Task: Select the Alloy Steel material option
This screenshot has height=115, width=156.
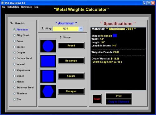Action: 22,35
